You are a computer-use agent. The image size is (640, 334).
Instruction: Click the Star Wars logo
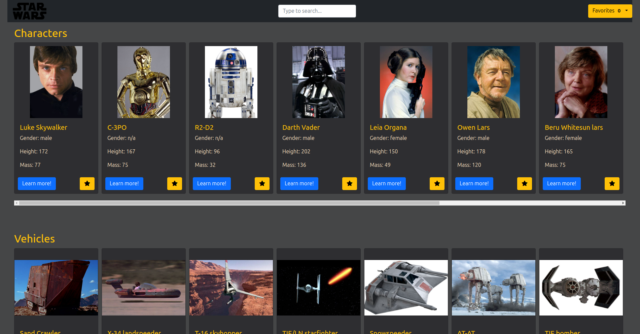(x=30, y=11)
